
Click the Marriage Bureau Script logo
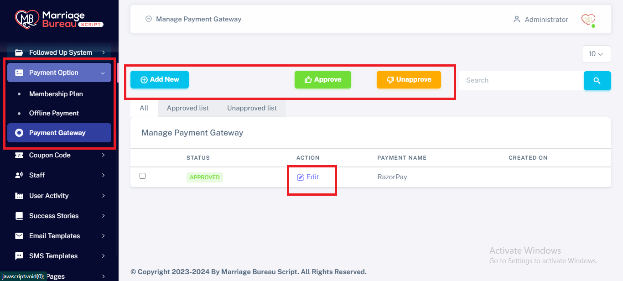pyautogui.click(x=59, y=19)
